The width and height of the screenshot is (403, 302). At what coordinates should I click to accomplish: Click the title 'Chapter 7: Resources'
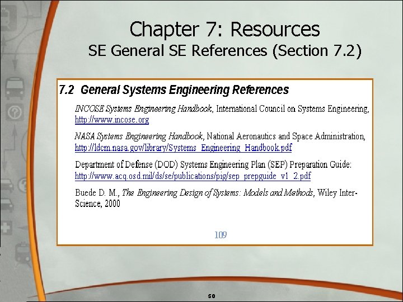(224, 29)
